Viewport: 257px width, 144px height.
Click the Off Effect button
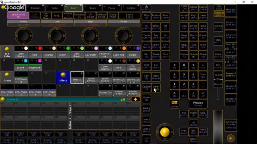[x=90, y=16]
